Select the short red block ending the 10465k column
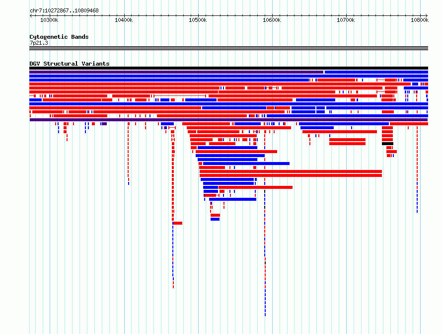This screenshot has width=442, height=334. tap(178, 223)
